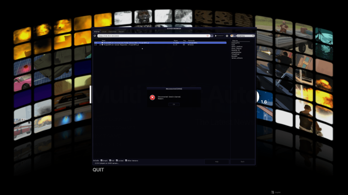
Task: Switch to the Favourites tab
Action: click(x=112, y=32)
